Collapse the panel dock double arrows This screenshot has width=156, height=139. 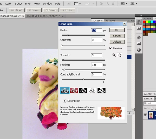click(x=141, y=15)
